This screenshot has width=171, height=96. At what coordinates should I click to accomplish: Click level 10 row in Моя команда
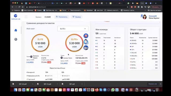(x=109, y=68)
